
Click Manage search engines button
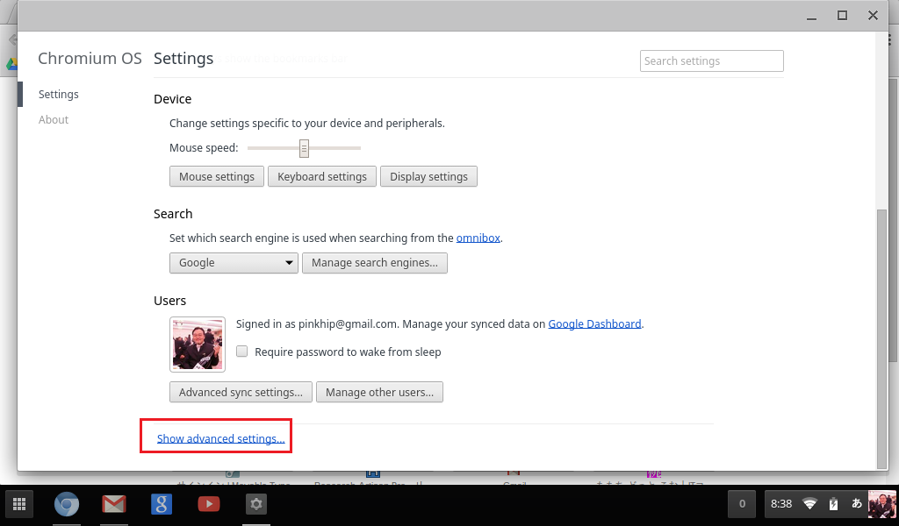pos(375,263)
